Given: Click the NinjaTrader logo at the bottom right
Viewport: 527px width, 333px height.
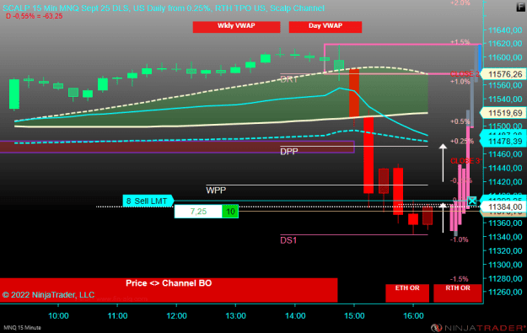Looking at the screenshot, I should pyautogui.click(x=479, y=328).
